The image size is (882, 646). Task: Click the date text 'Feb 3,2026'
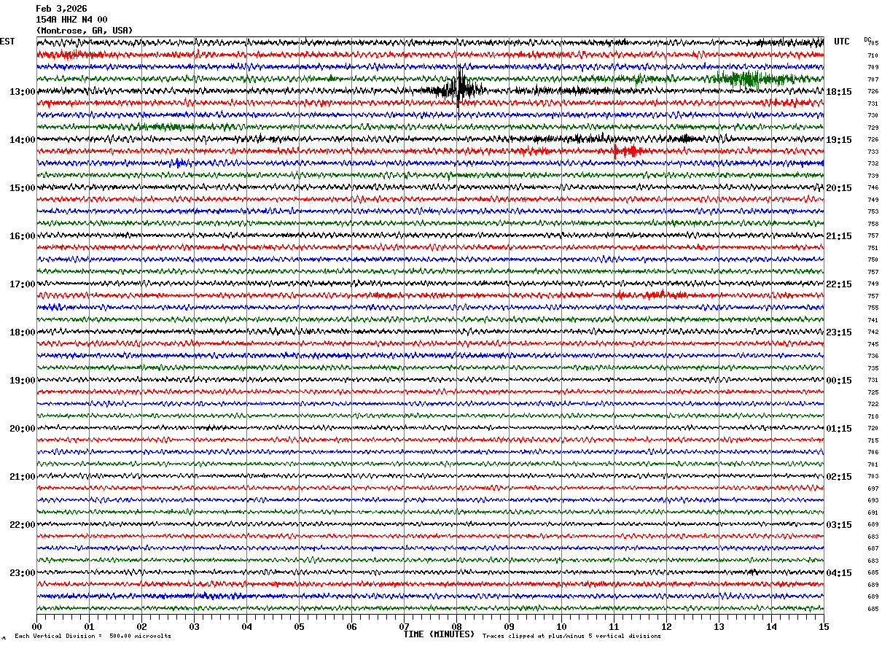(61, 9)
